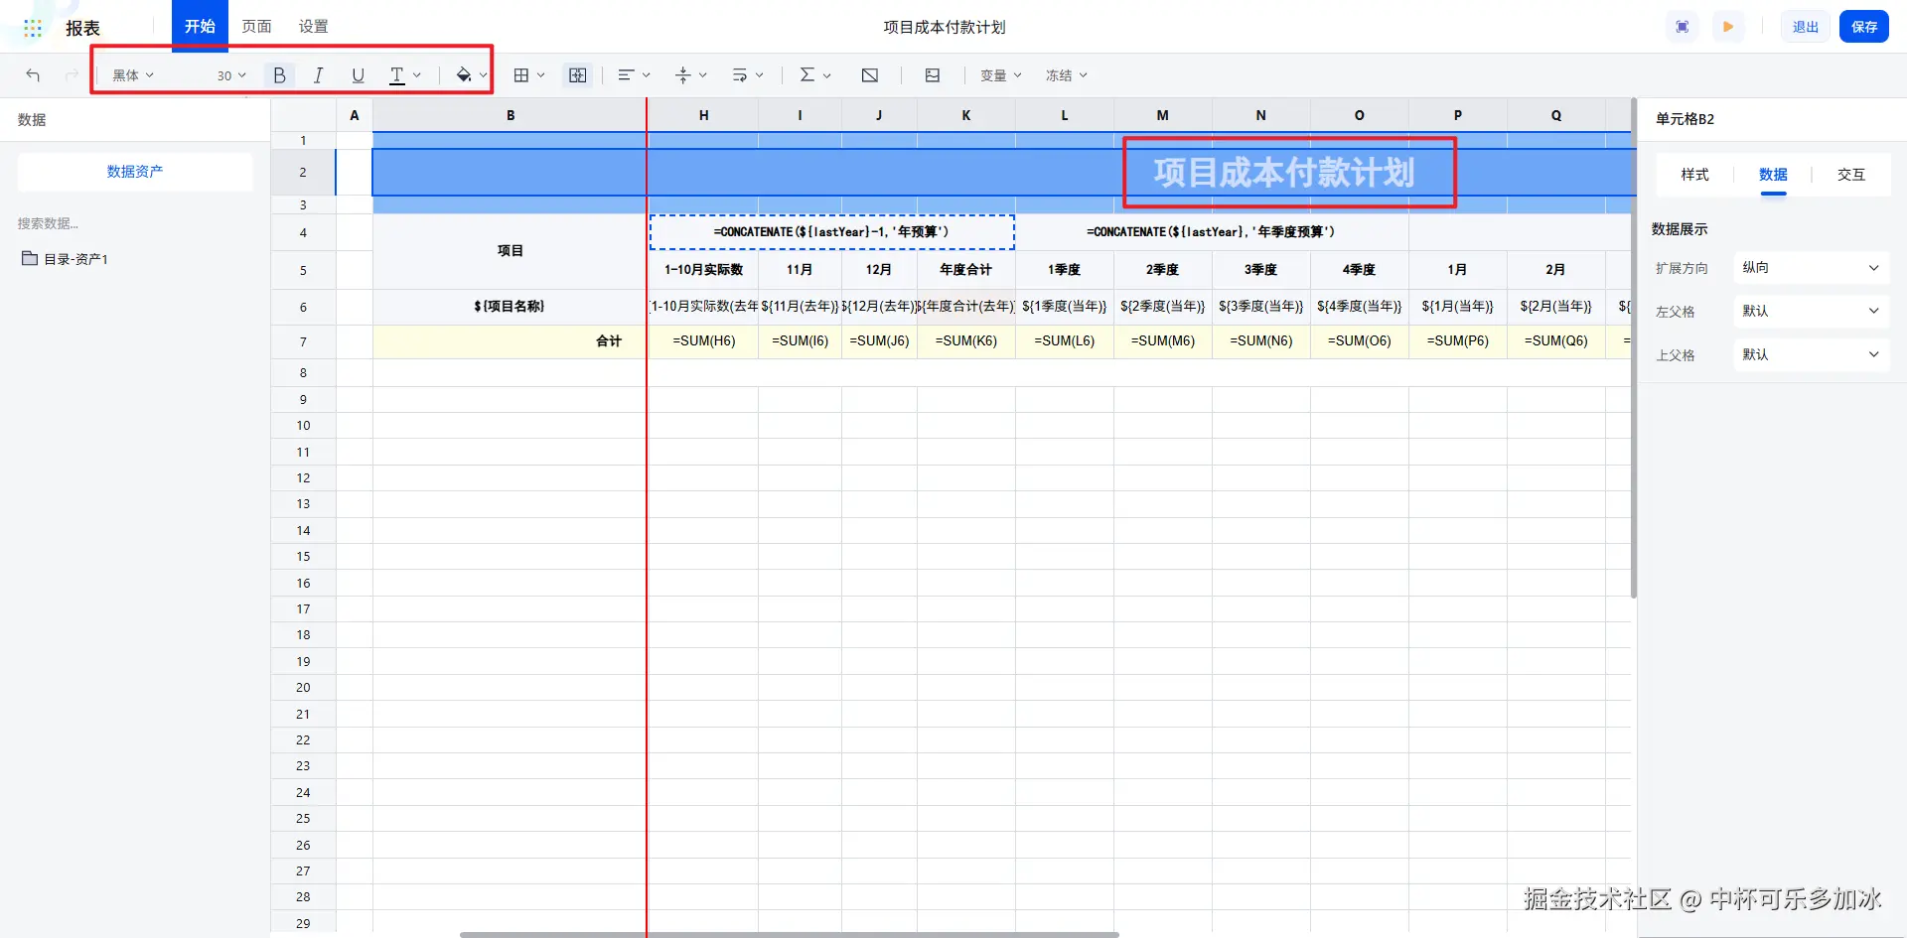
Task: Select the 1季度 cell
Action: click(1065, 270)
